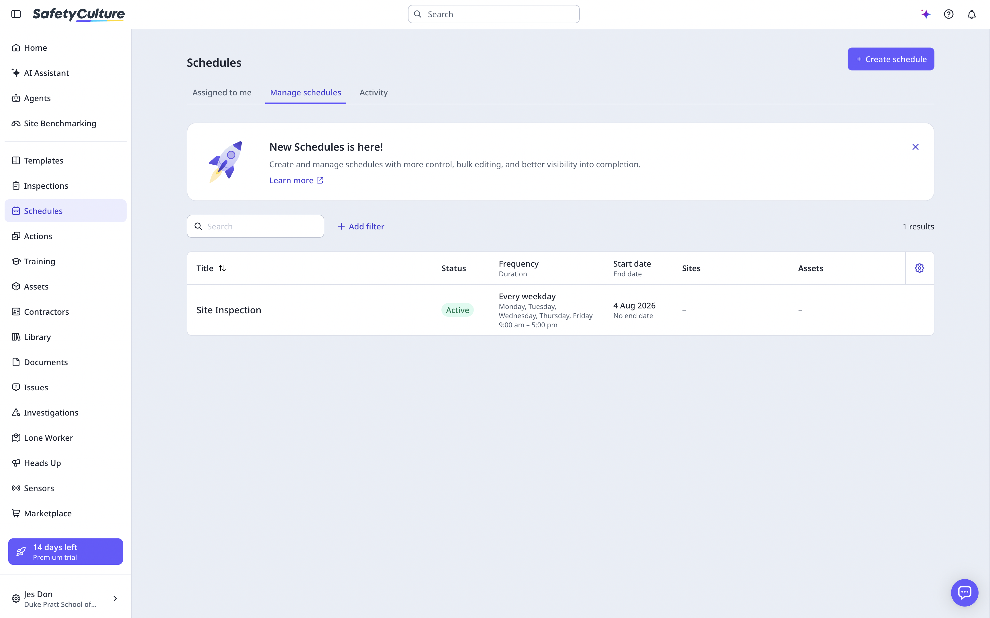This screenshot has width=990, height=618.
Task: Click the Training graduation cap icon
Action: click(16, 261)
